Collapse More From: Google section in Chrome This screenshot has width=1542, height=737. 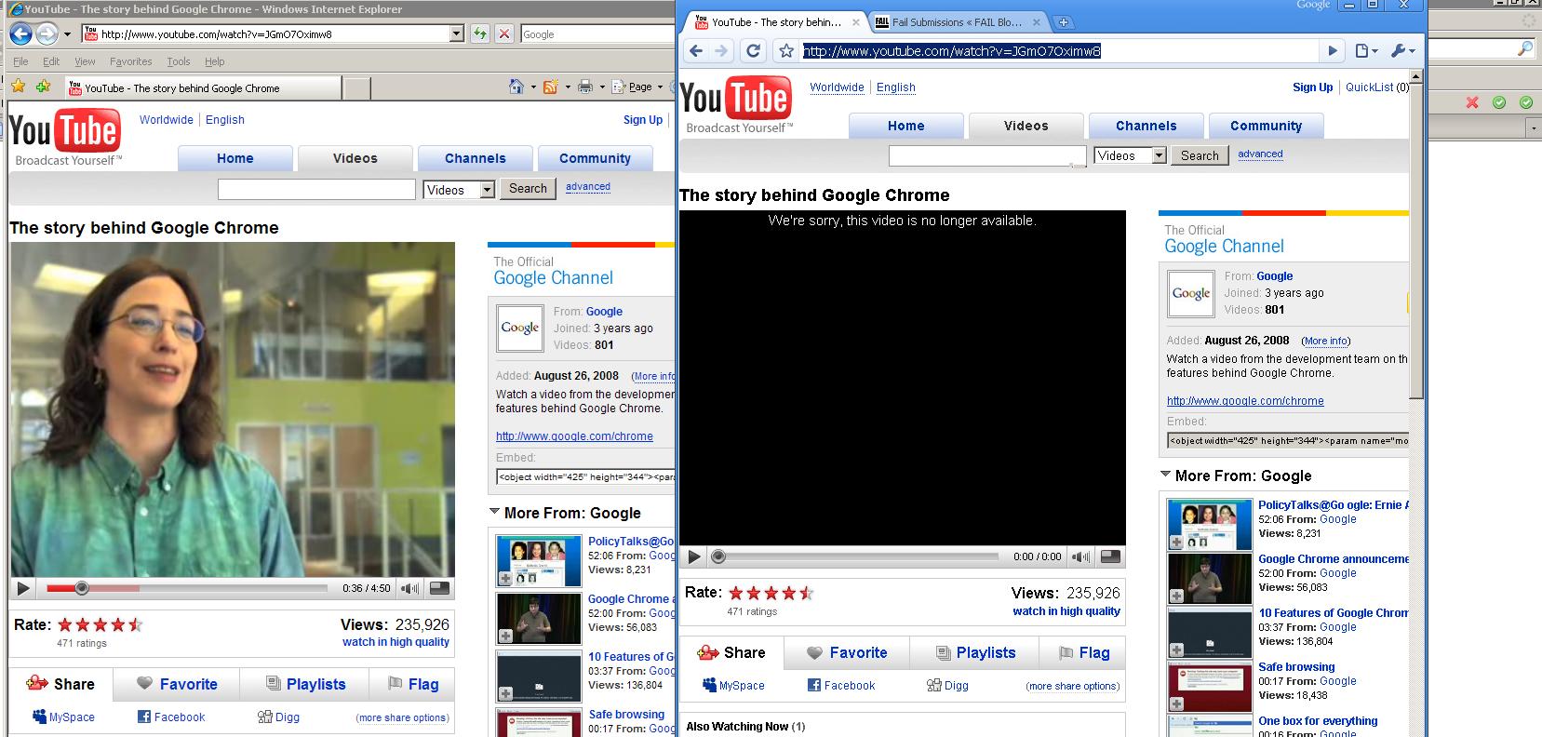click(1165, 475)
